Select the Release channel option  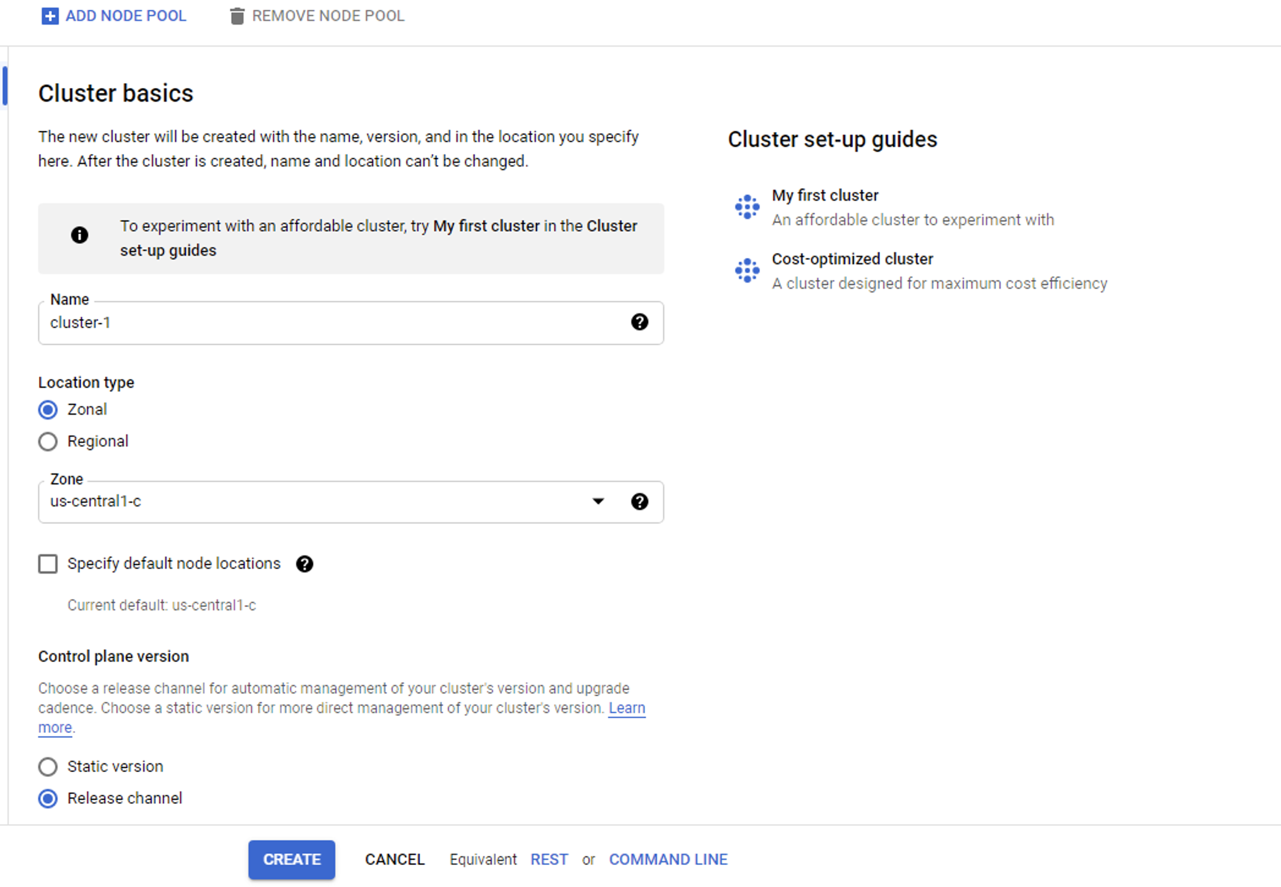48,798
